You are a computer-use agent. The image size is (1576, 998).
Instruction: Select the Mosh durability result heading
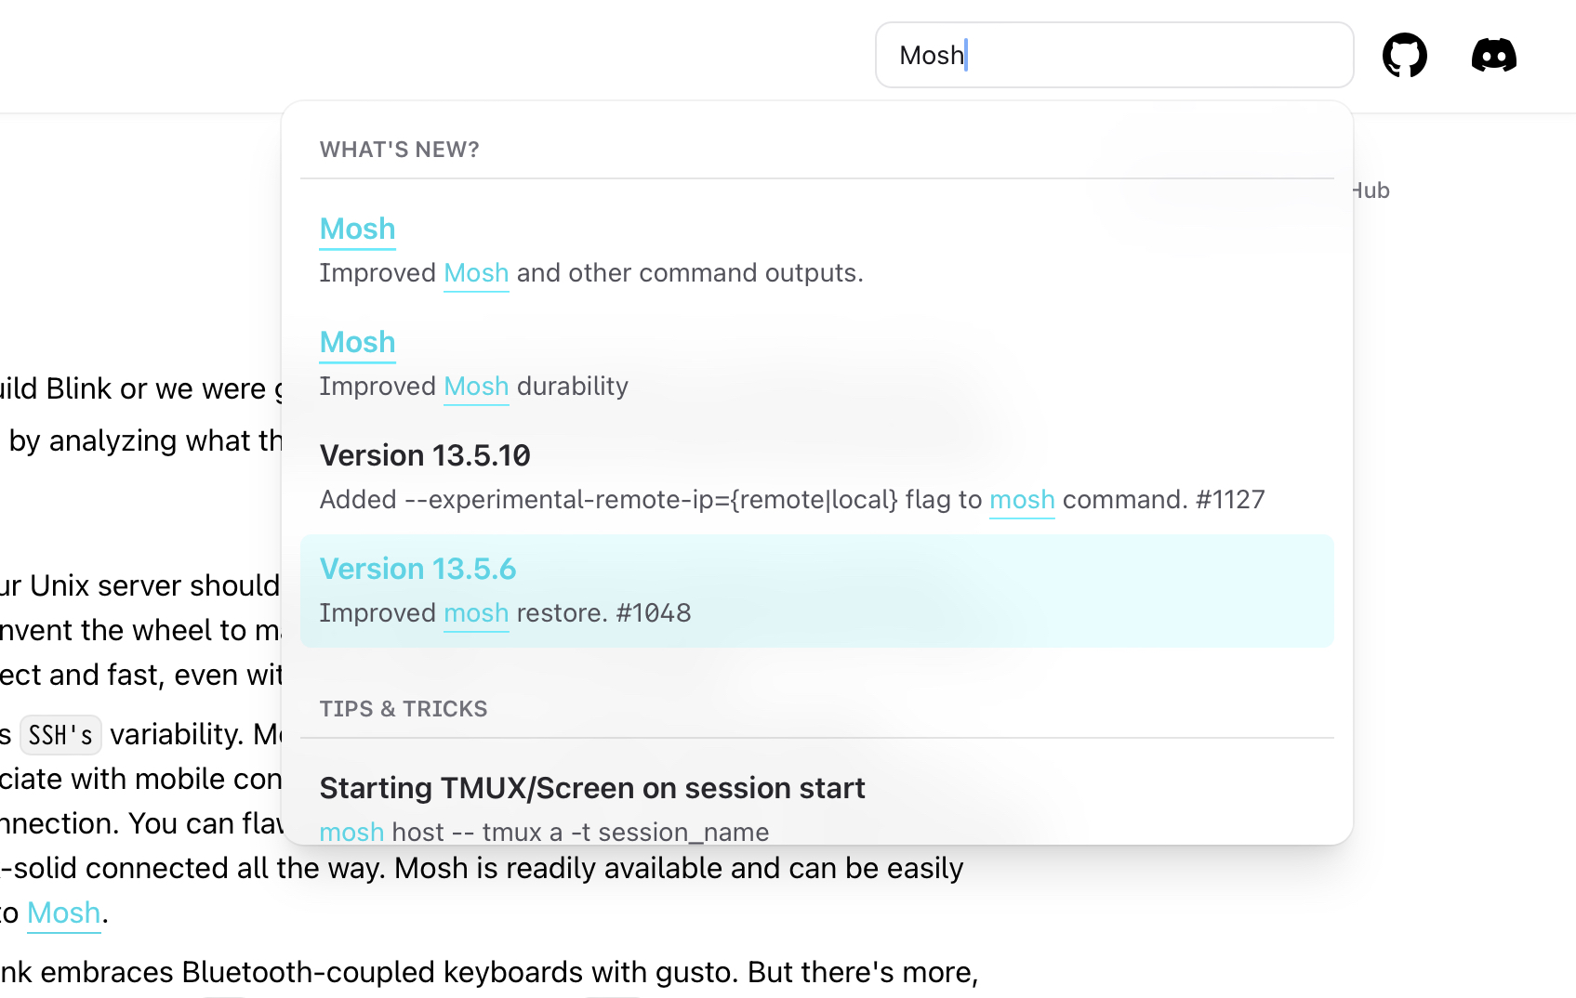357,342
